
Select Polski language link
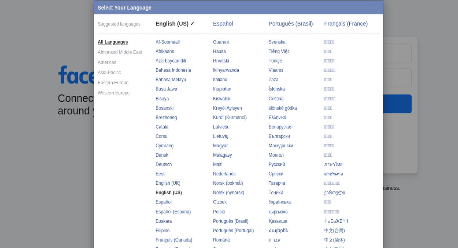(x=219, y=212)
